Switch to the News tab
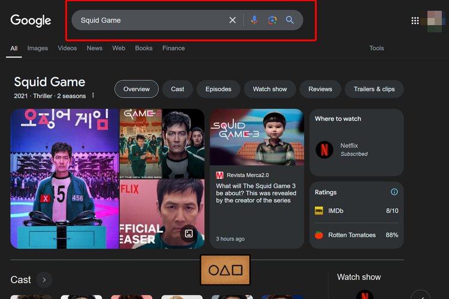Viewport: 449px width, 299px height. [x=95, y=48]
